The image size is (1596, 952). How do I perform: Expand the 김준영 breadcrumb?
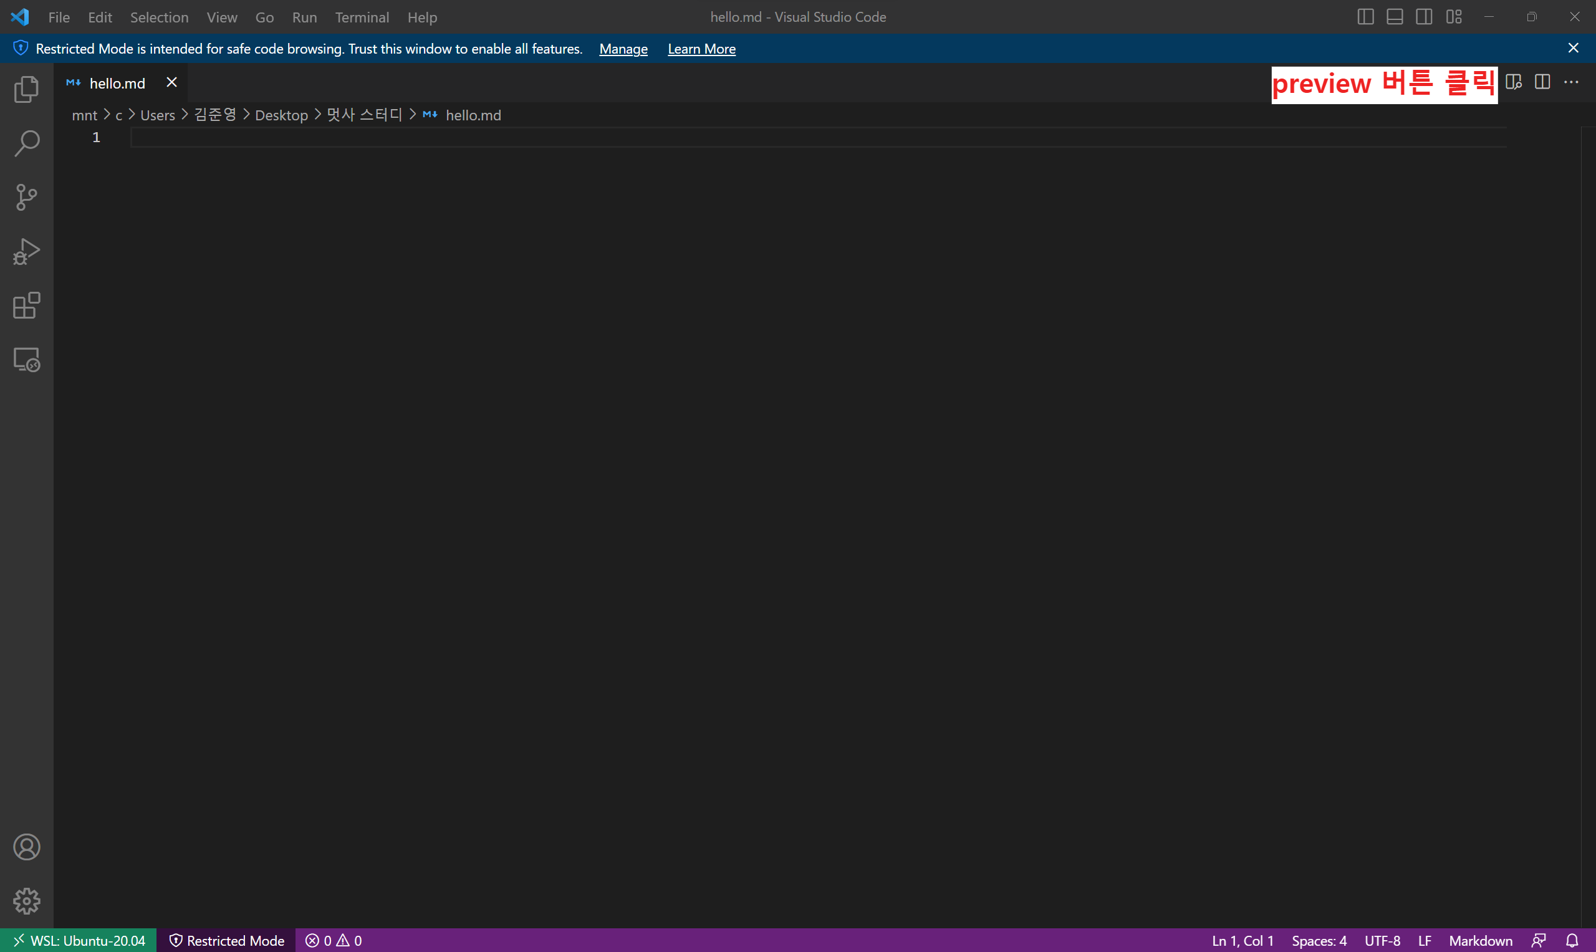216,115
